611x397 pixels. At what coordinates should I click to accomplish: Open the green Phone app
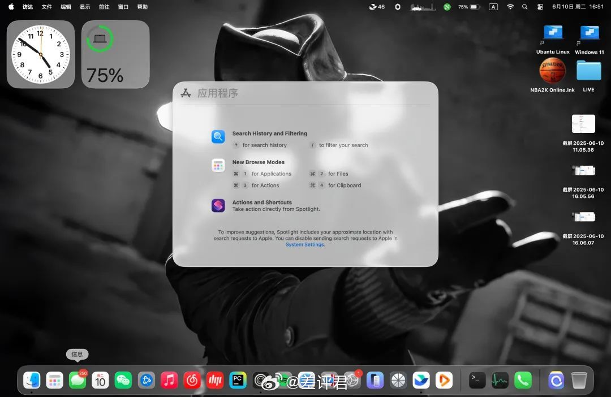[523, 380]
